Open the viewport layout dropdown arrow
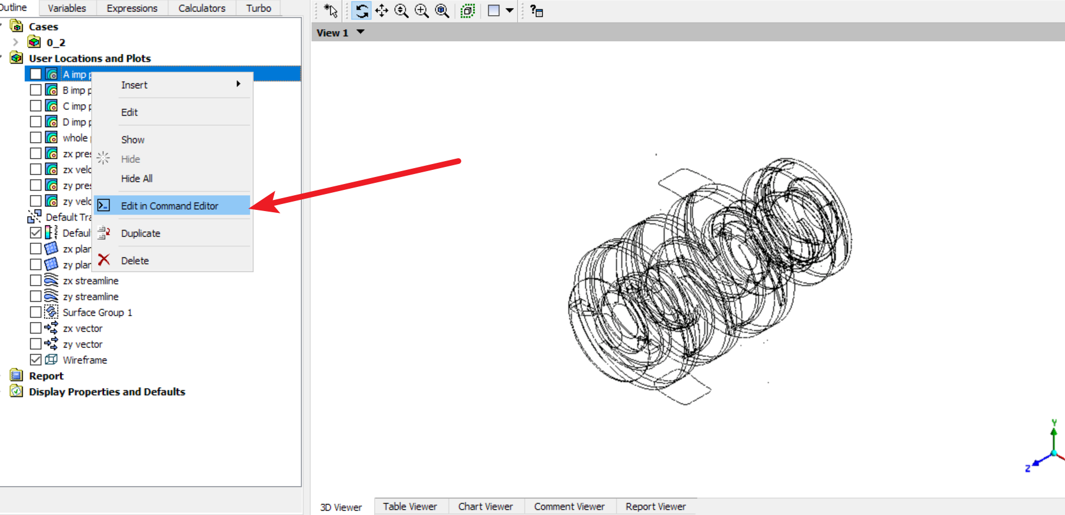This screenshot has width=1065, height=515. (510, 11)
